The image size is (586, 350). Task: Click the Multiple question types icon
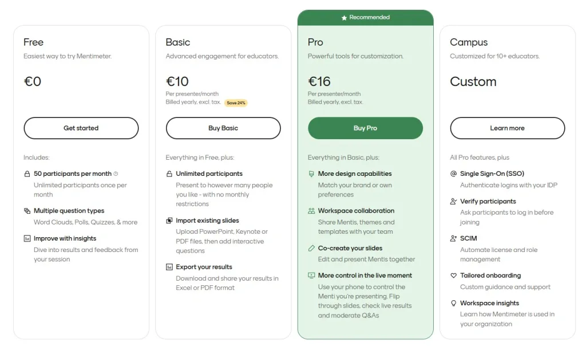(27, 211)
